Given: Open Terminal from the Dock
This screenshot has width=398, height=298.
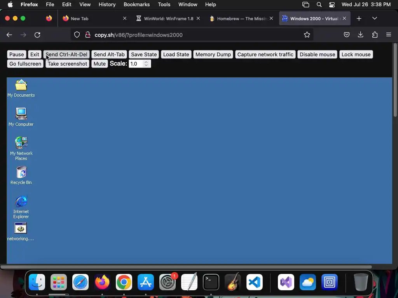Looking at the screenshot, I should coord(211,282).
